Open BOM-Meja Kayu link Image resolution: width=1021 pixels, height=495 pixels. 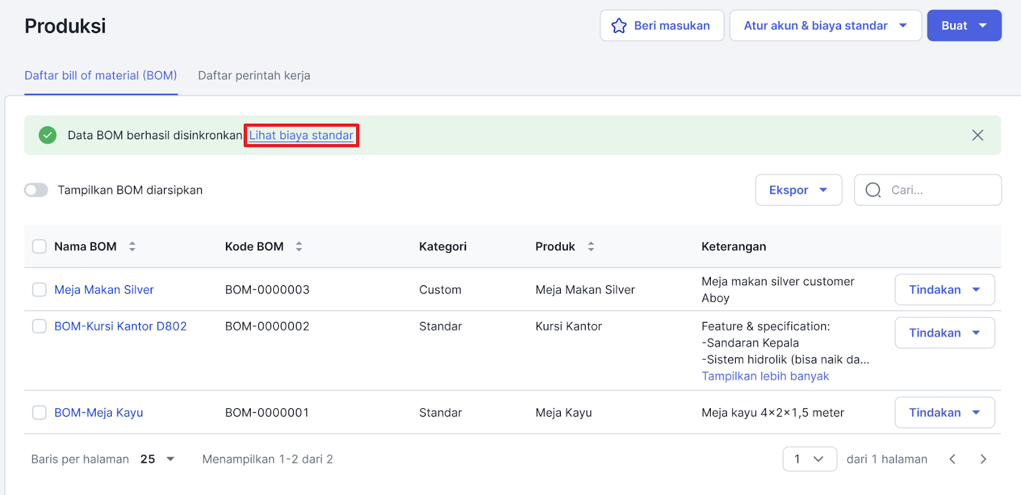point(99,413)
